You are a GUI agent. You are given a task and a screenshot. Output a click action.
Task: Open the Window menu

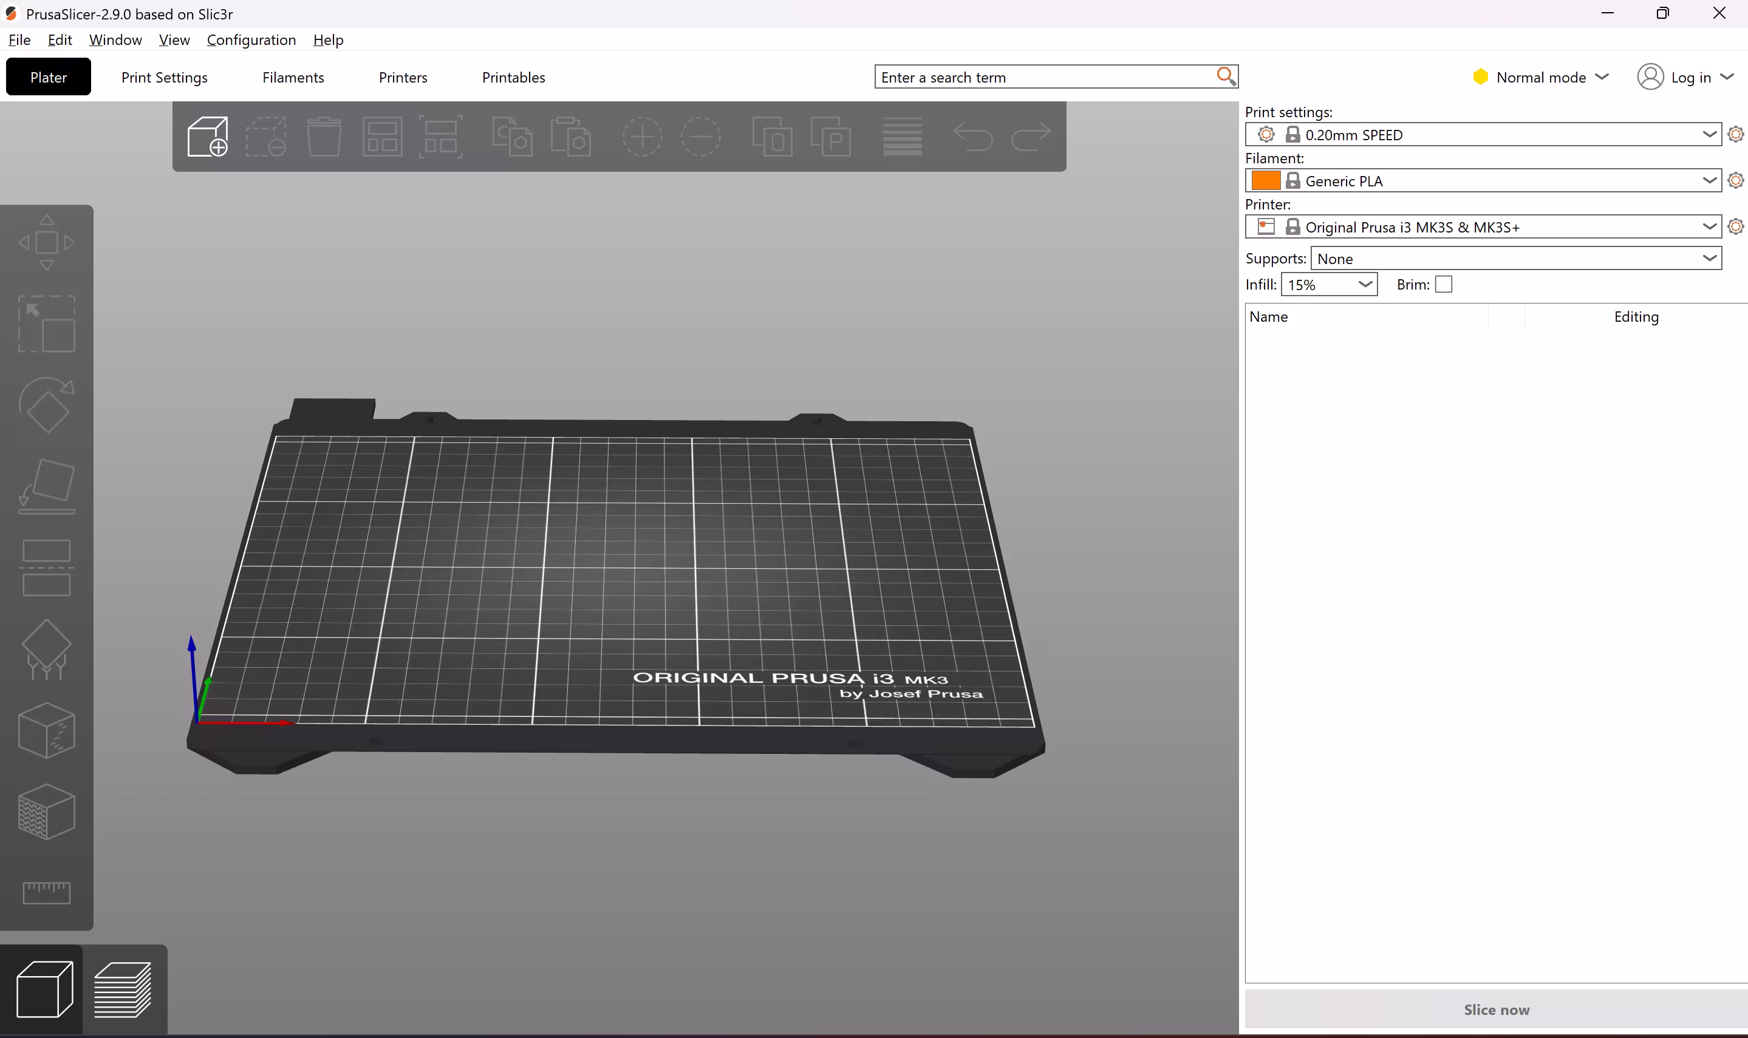click(115, 40)
